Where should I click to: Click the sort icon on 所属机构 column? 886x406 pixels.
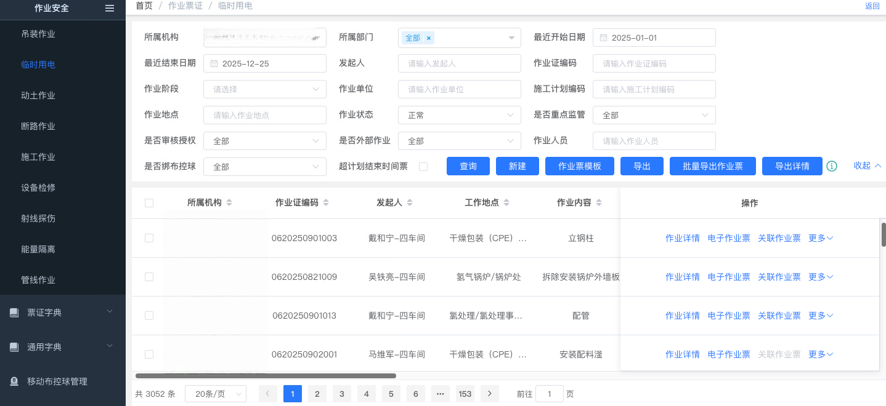pyautogui.click(x=229, y=203)
